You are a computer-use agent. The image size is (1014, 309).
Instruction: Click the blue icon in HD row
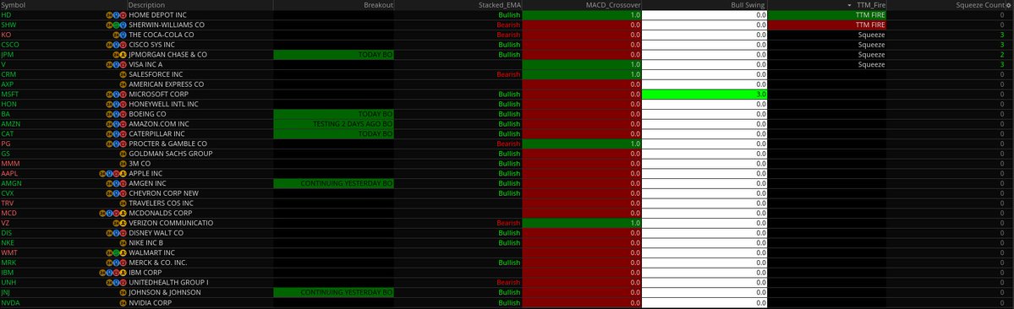(x=117, y=14)
